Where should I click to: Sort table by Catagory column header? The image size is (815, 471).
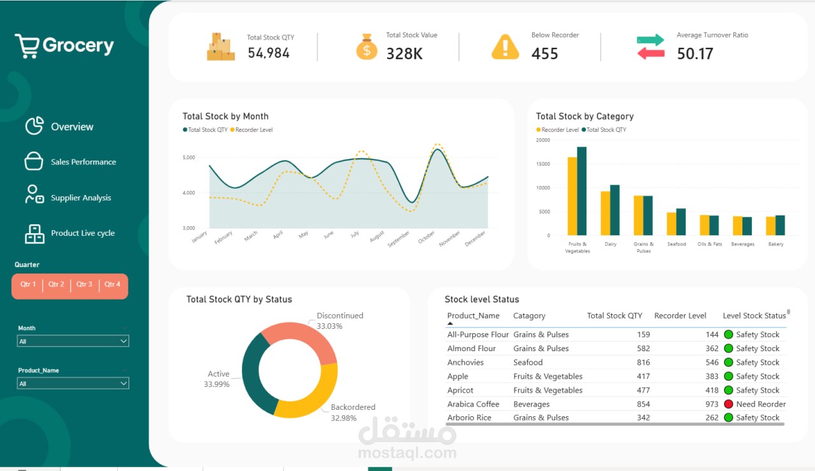click(x=529, y=315)
